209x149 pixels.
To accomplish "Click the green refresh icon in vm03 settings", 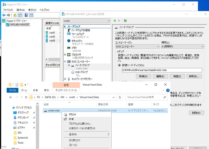I will pos(125,21).
